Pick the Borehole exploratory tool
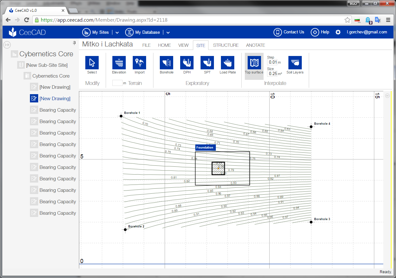396x278 pixels. pos(166,63)
